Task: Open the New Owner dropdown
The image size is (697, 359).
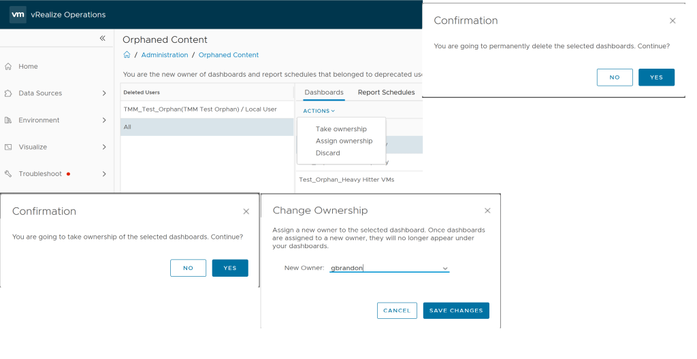Action: 445,269
